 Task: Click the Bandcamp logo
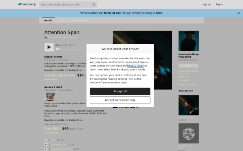(27, 4)
